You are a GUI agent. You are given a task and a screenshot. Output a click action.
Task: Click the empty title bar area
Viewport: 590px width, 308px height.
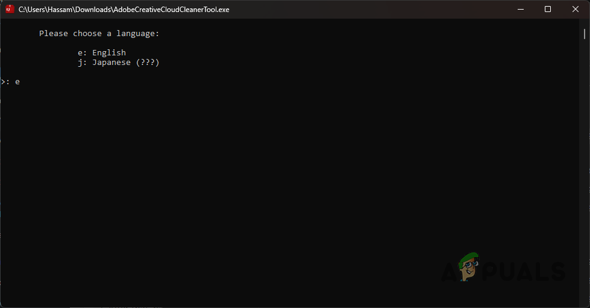point(362,10)
